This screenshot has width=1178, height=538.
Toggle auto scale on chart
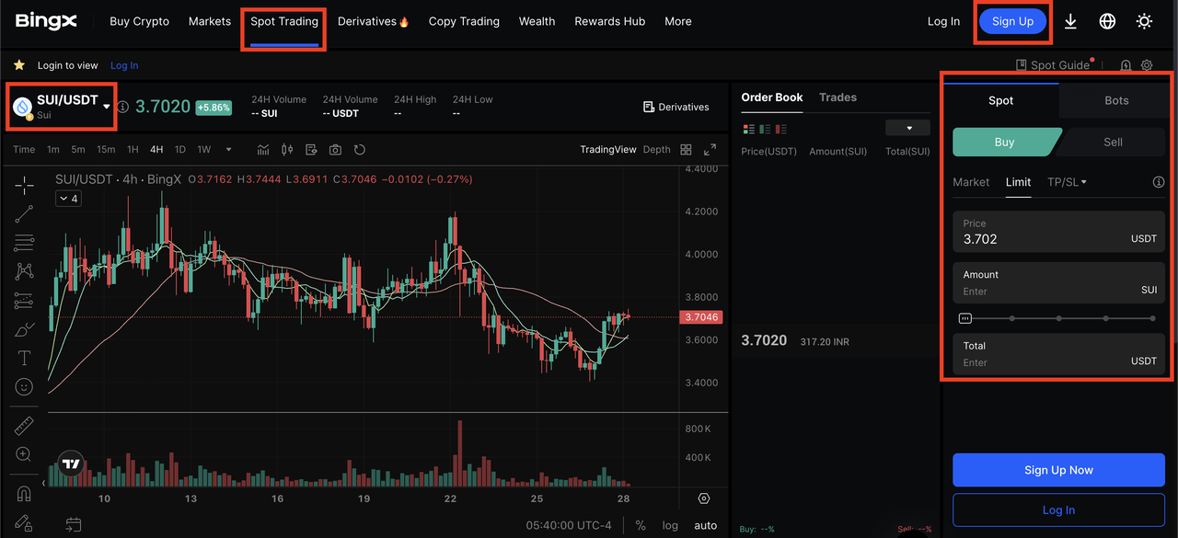point(705,525)
